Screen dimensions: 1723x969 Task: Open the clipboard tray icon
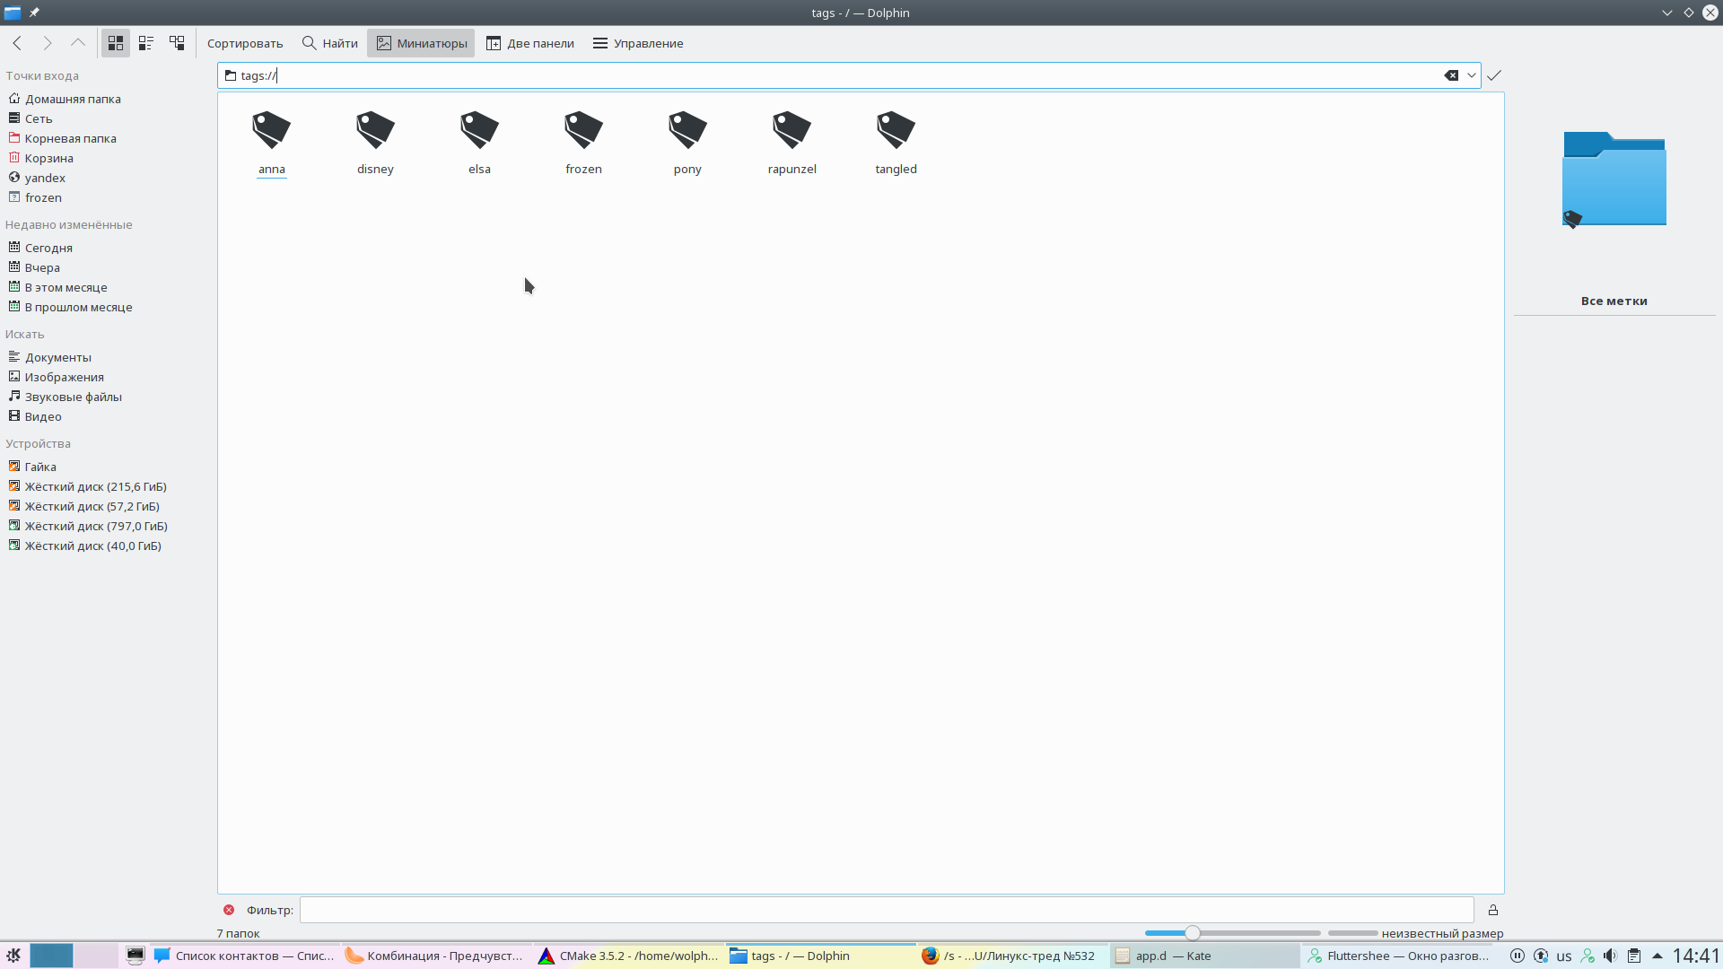pyautogui.click(x=1634, y=956)
